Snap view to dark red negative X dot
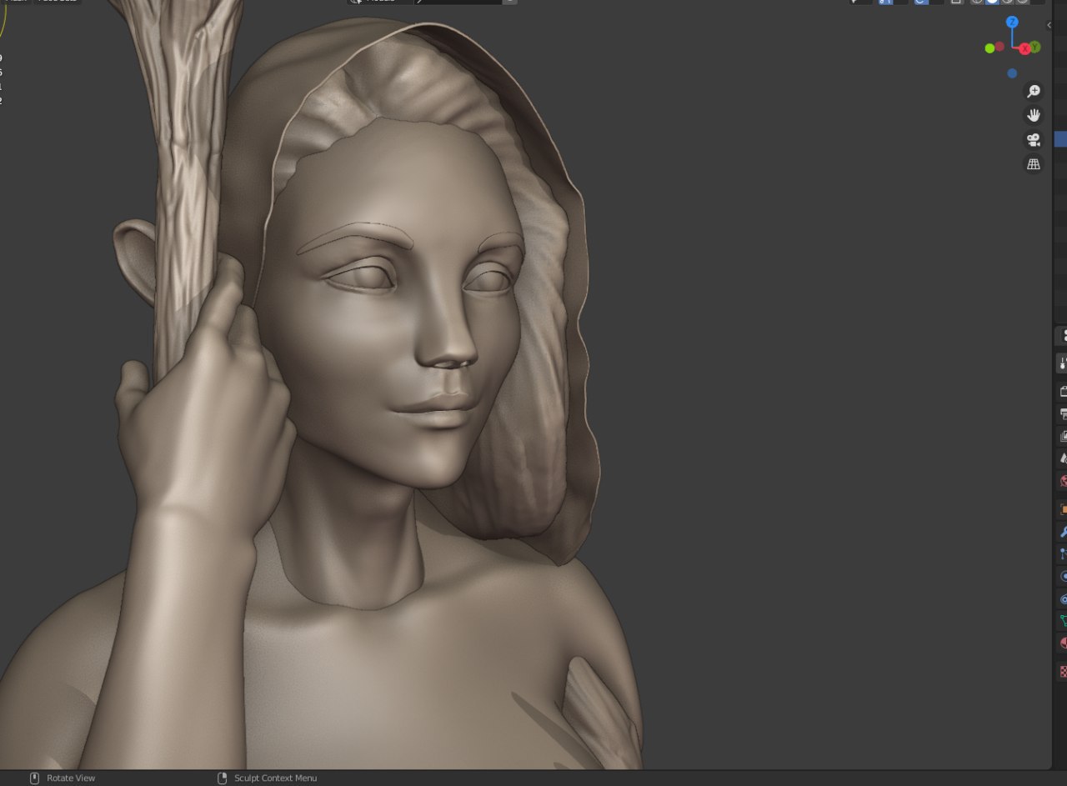 999,47
